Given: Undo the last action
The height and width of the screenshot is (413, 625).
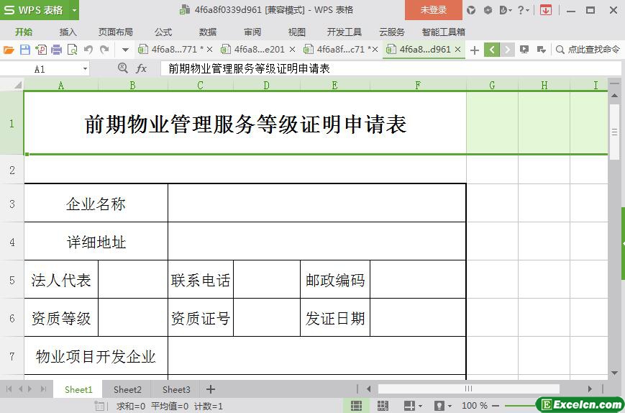Looking at the screenshot, I should click(x=88, y=50).
